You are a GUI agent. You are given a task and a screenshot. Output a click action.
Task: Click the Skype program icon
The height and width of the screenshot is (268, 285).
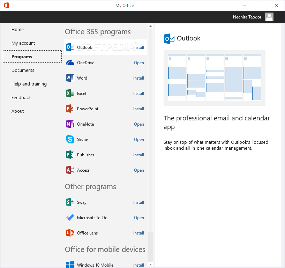70,139
